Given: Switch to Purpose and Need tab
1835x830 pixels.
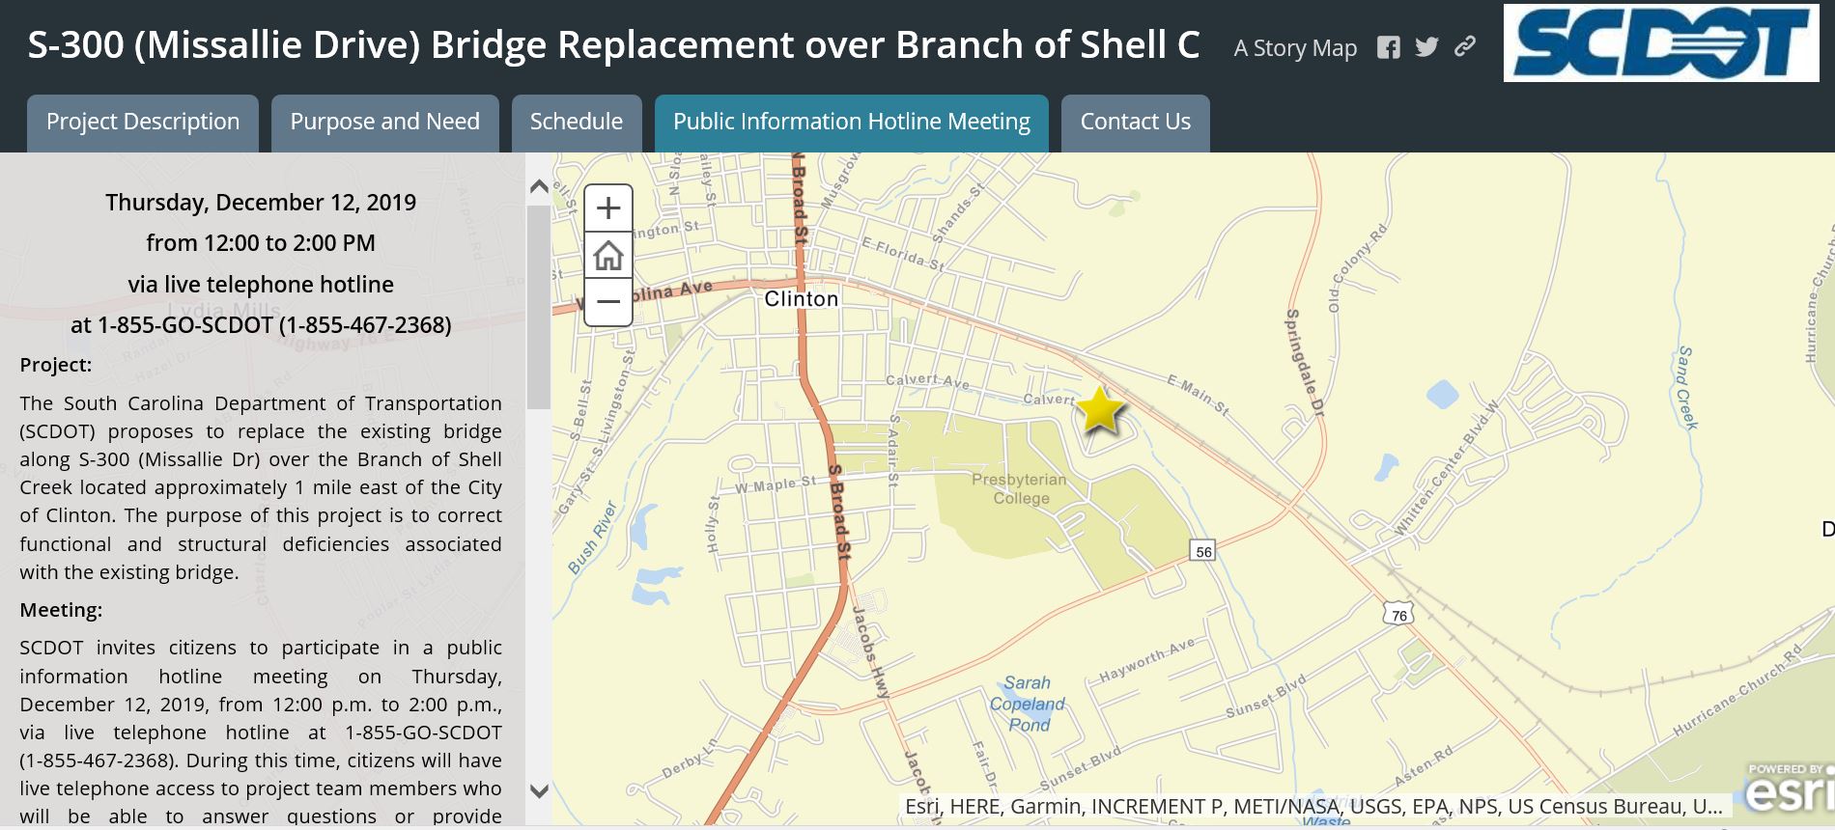Looking at the screenshot, I should pyautogui.click(x=384, y=123).
